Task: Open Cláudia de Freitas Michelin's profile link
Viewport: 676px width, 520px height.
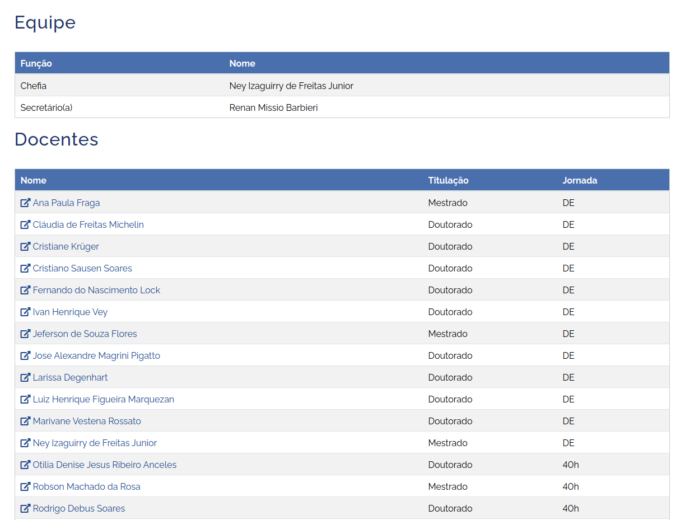Action: pos(88,224)
